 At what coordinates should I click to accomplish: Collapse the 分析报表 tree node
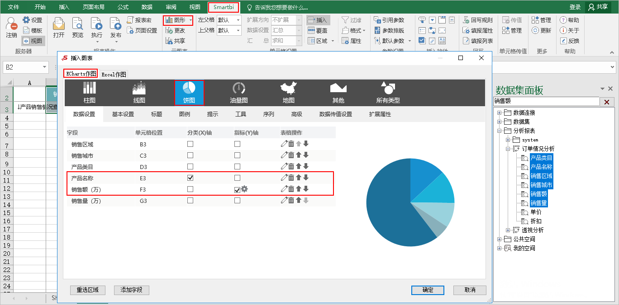pyautogui.click(x=500, y=131)
